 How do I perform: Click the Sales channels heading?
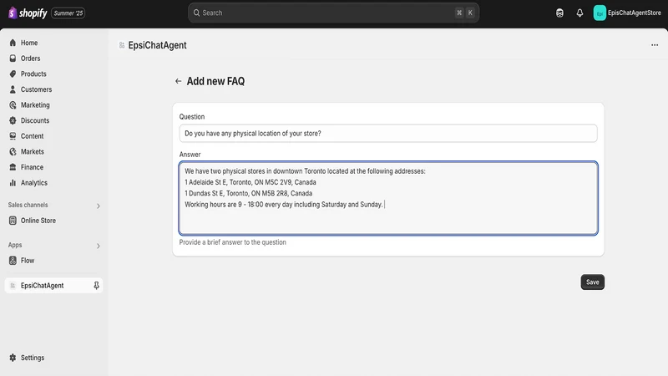coord(28,205)
